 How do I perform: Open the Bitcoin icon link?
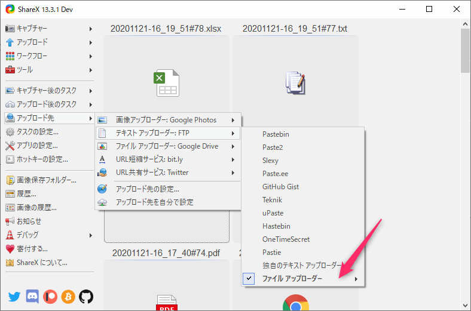click(x=68, y=297)
